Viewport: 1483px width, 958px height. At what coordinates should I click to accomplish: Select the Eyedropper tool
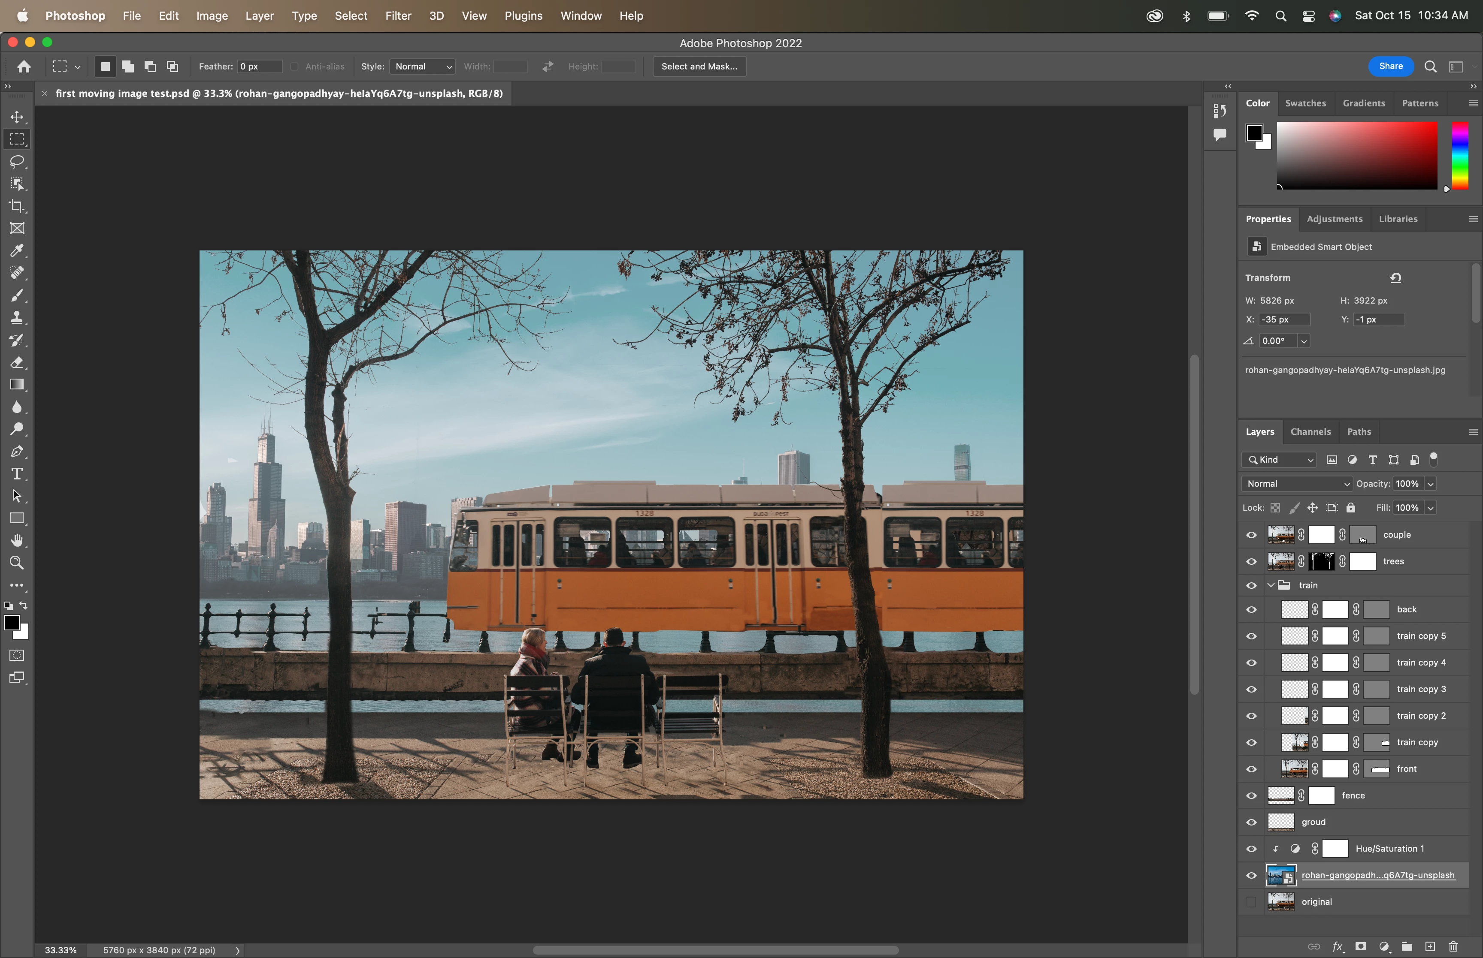point(17,251)
